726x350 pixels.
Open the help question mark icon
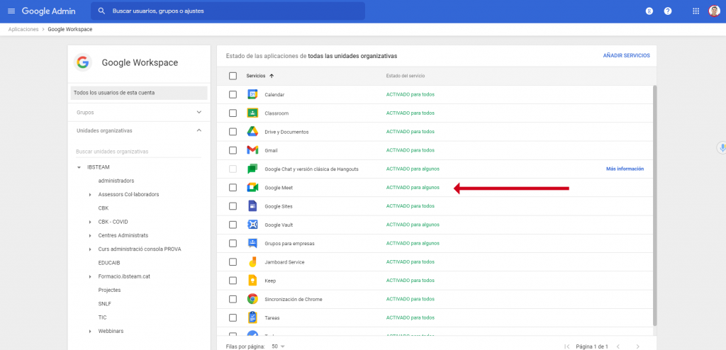pyautogui.click(x=668, y=11)
